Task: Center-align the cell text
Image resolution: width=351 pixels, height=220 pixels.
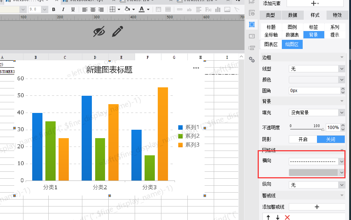Action: (x=93, y=10)
